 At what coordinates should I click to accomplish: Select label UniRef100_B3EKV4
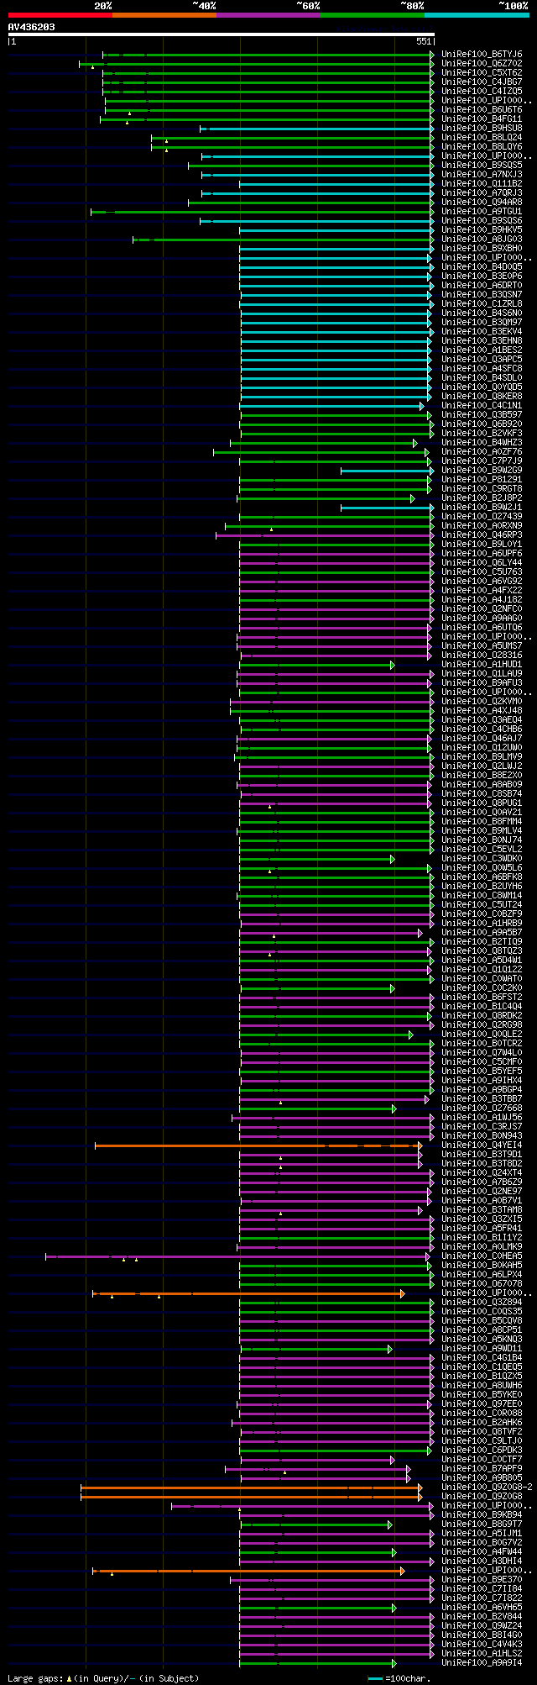[482, 331]
